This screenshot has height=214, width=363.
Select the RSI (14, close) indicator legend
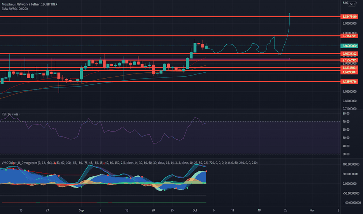[11, 114]
